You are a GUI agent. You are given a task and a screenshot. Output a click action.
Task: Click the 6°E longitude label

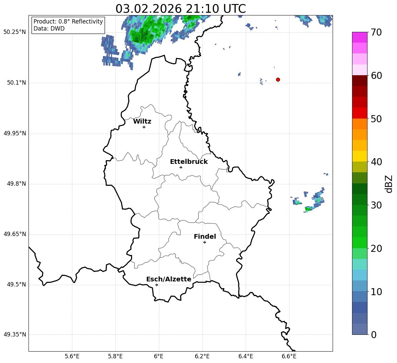point(159,356)
